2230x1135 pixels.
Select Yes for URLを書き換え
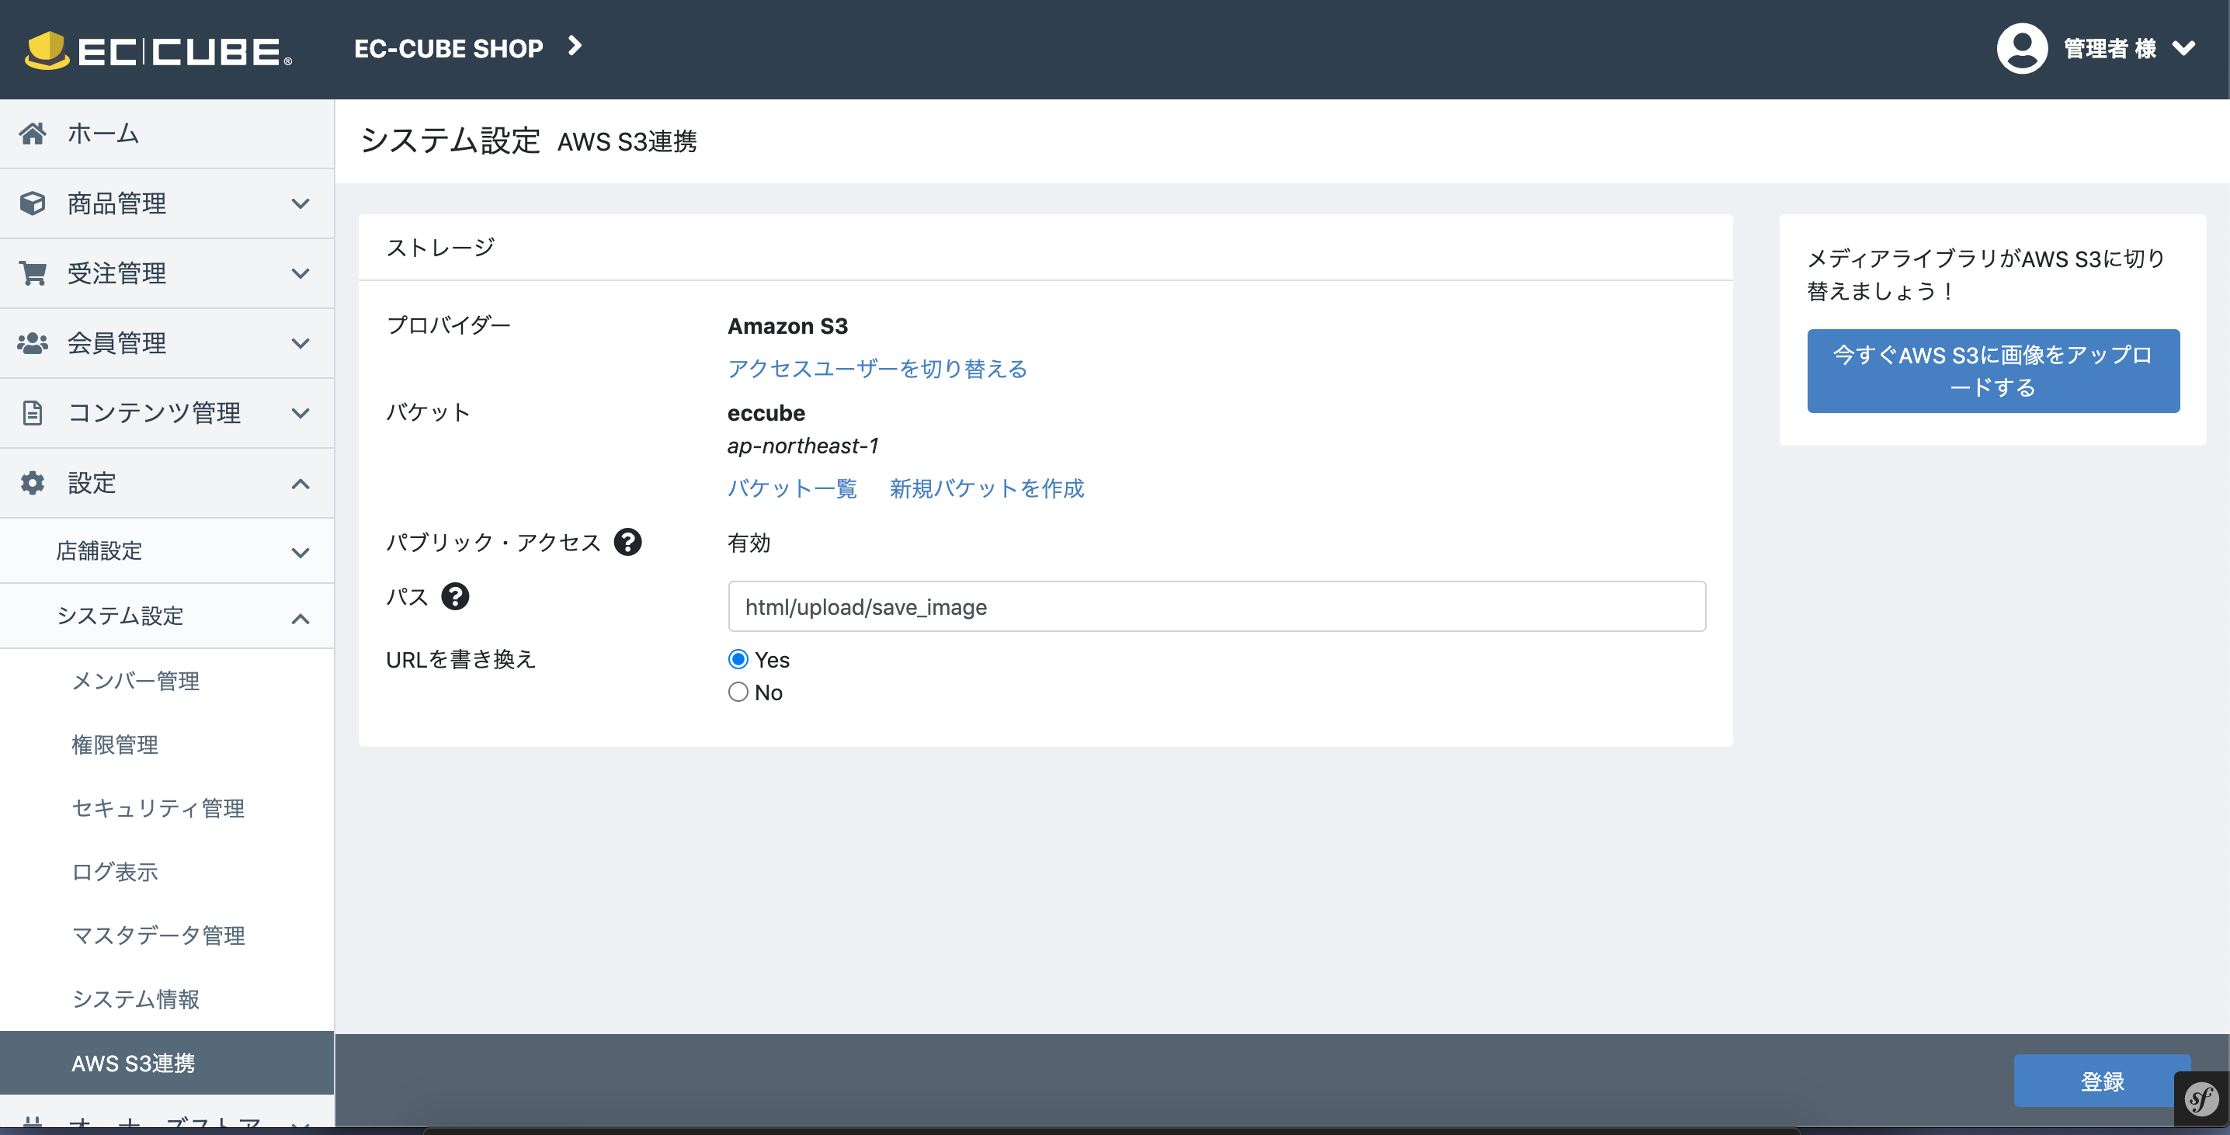(738, 660)
